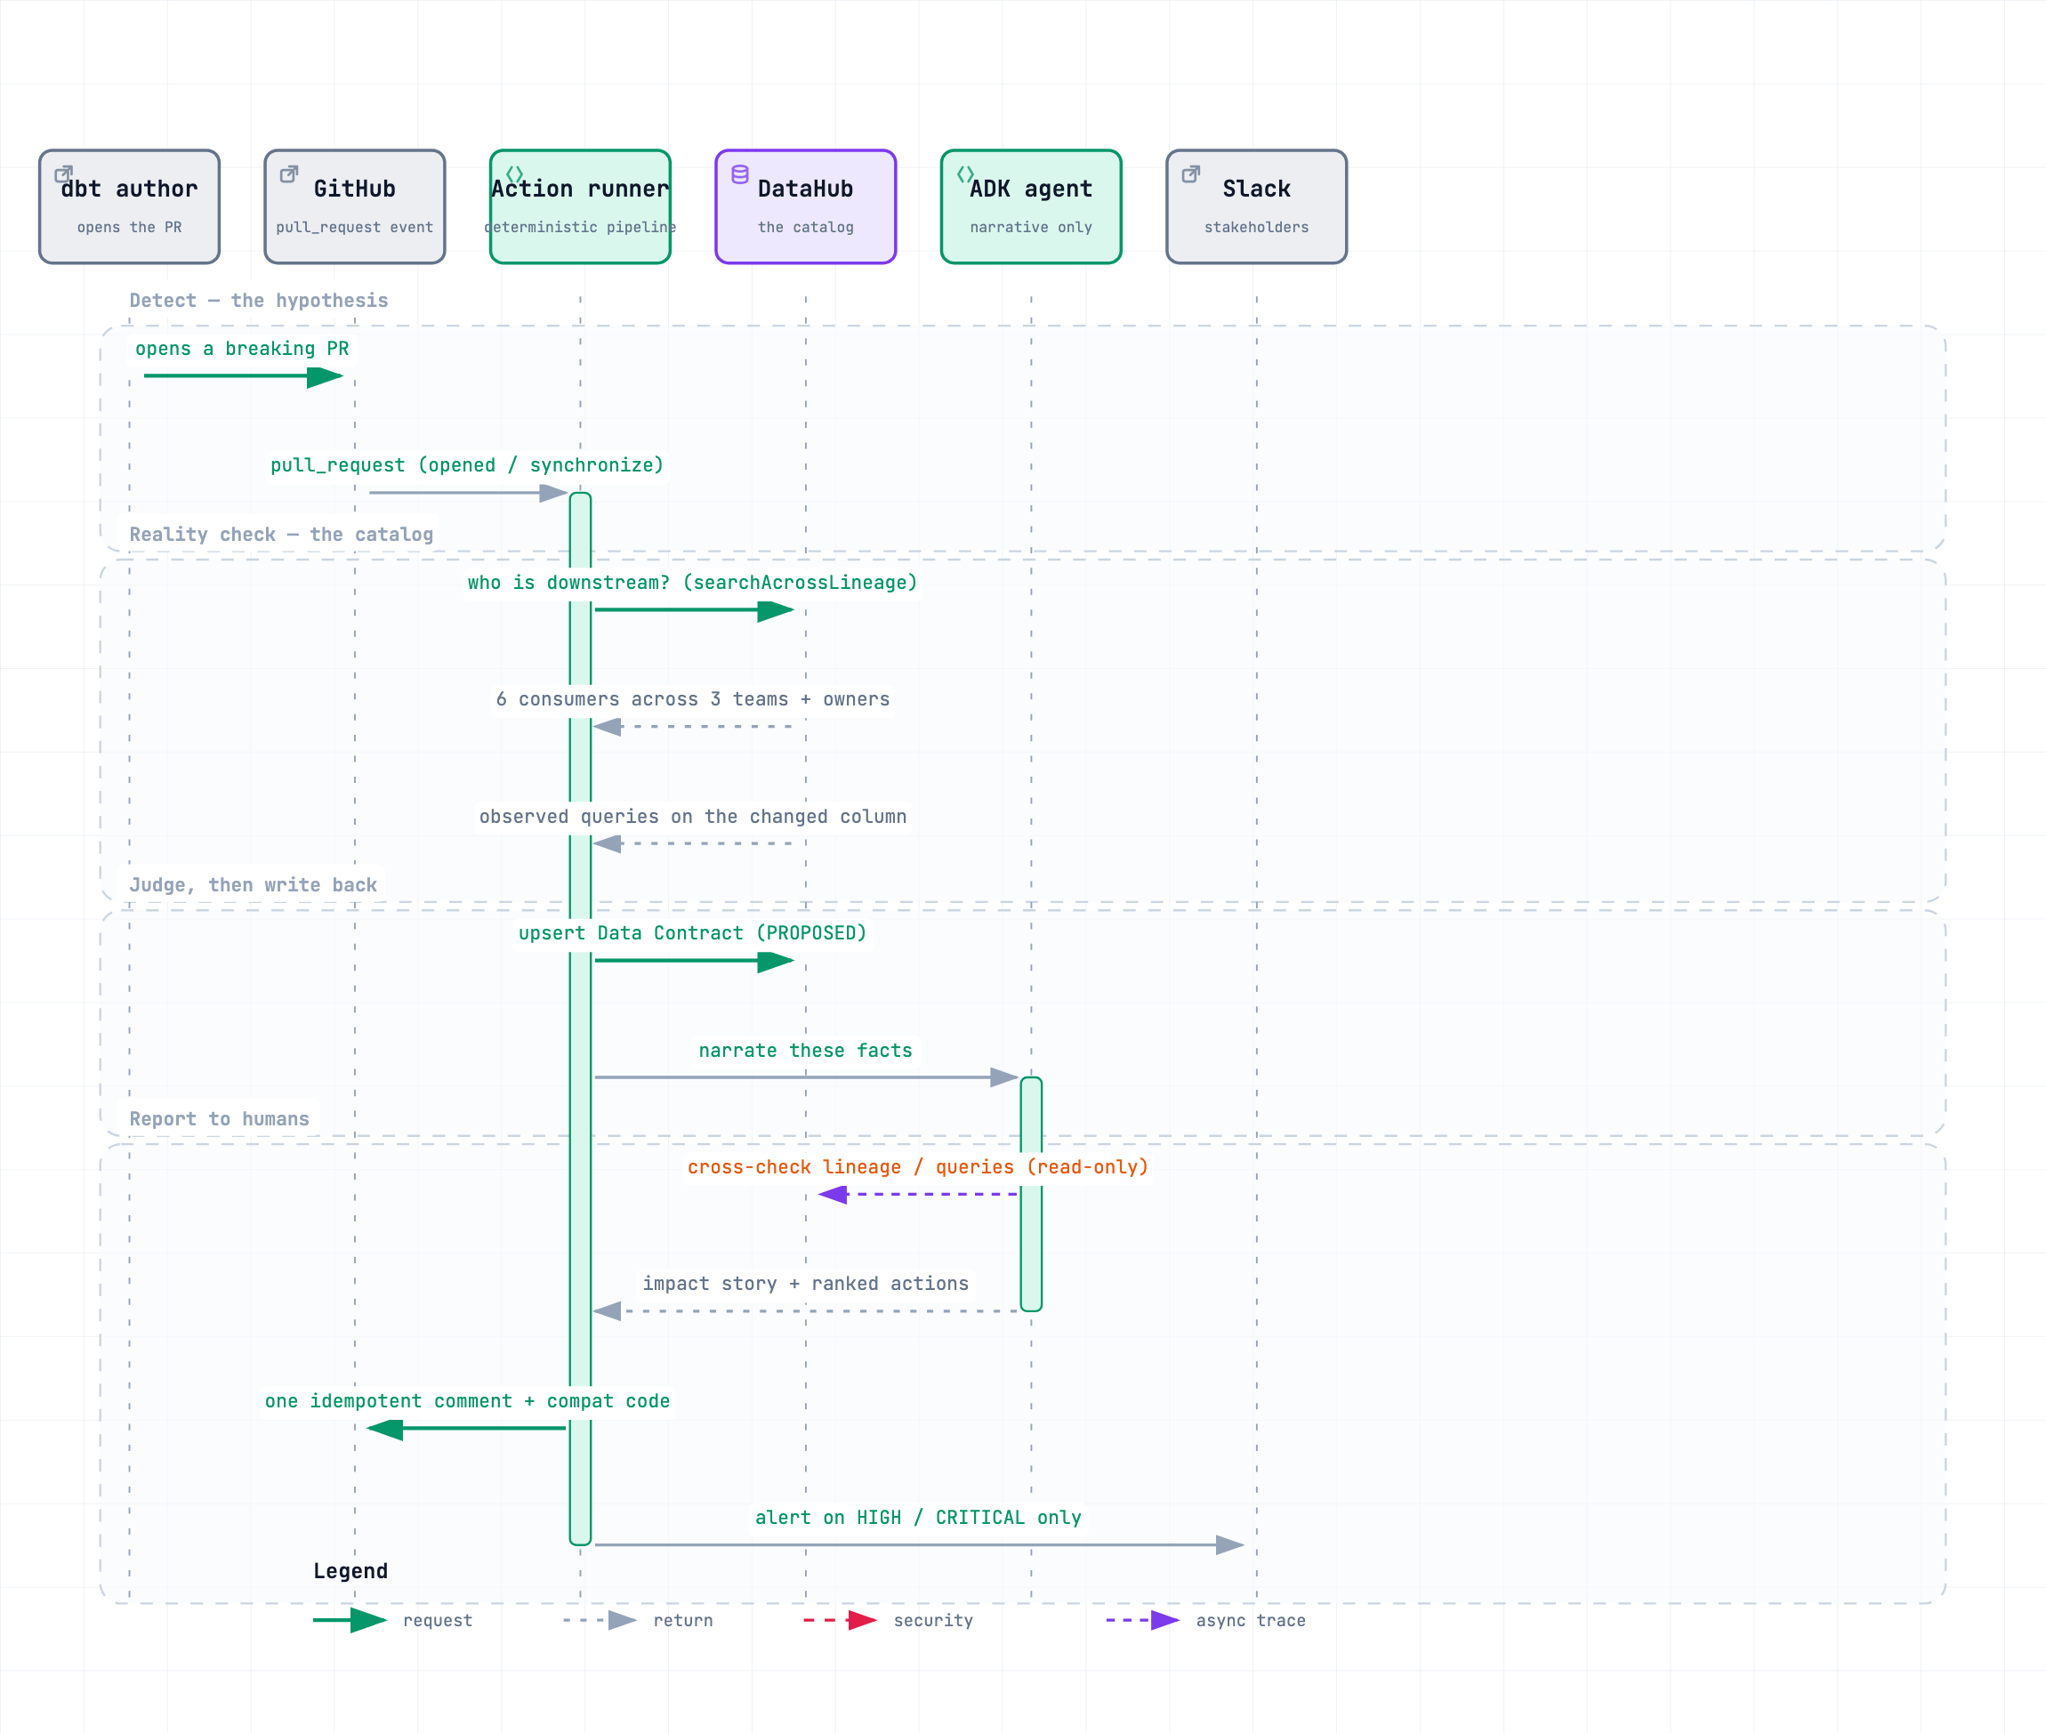The height and width of the screenshot is (1733, 2046).
Task: Click 'upsert Data Contract (PROPOSED)' label
Action: [x=692, y=933]
